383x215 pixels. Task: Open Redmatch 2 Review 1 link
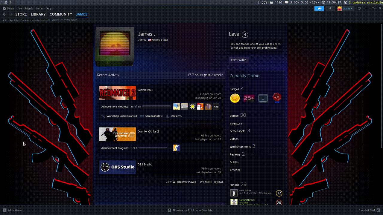[176, 116]
